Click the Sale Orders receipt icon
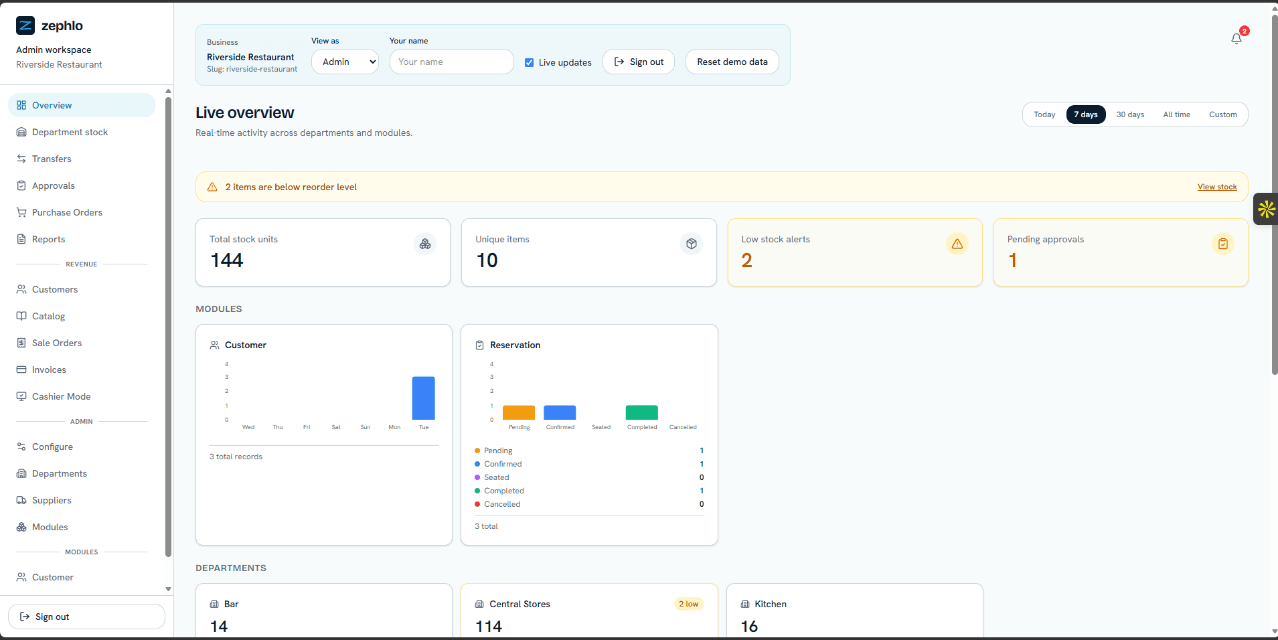Screen dimensions: 1278x640 point(21,343)
